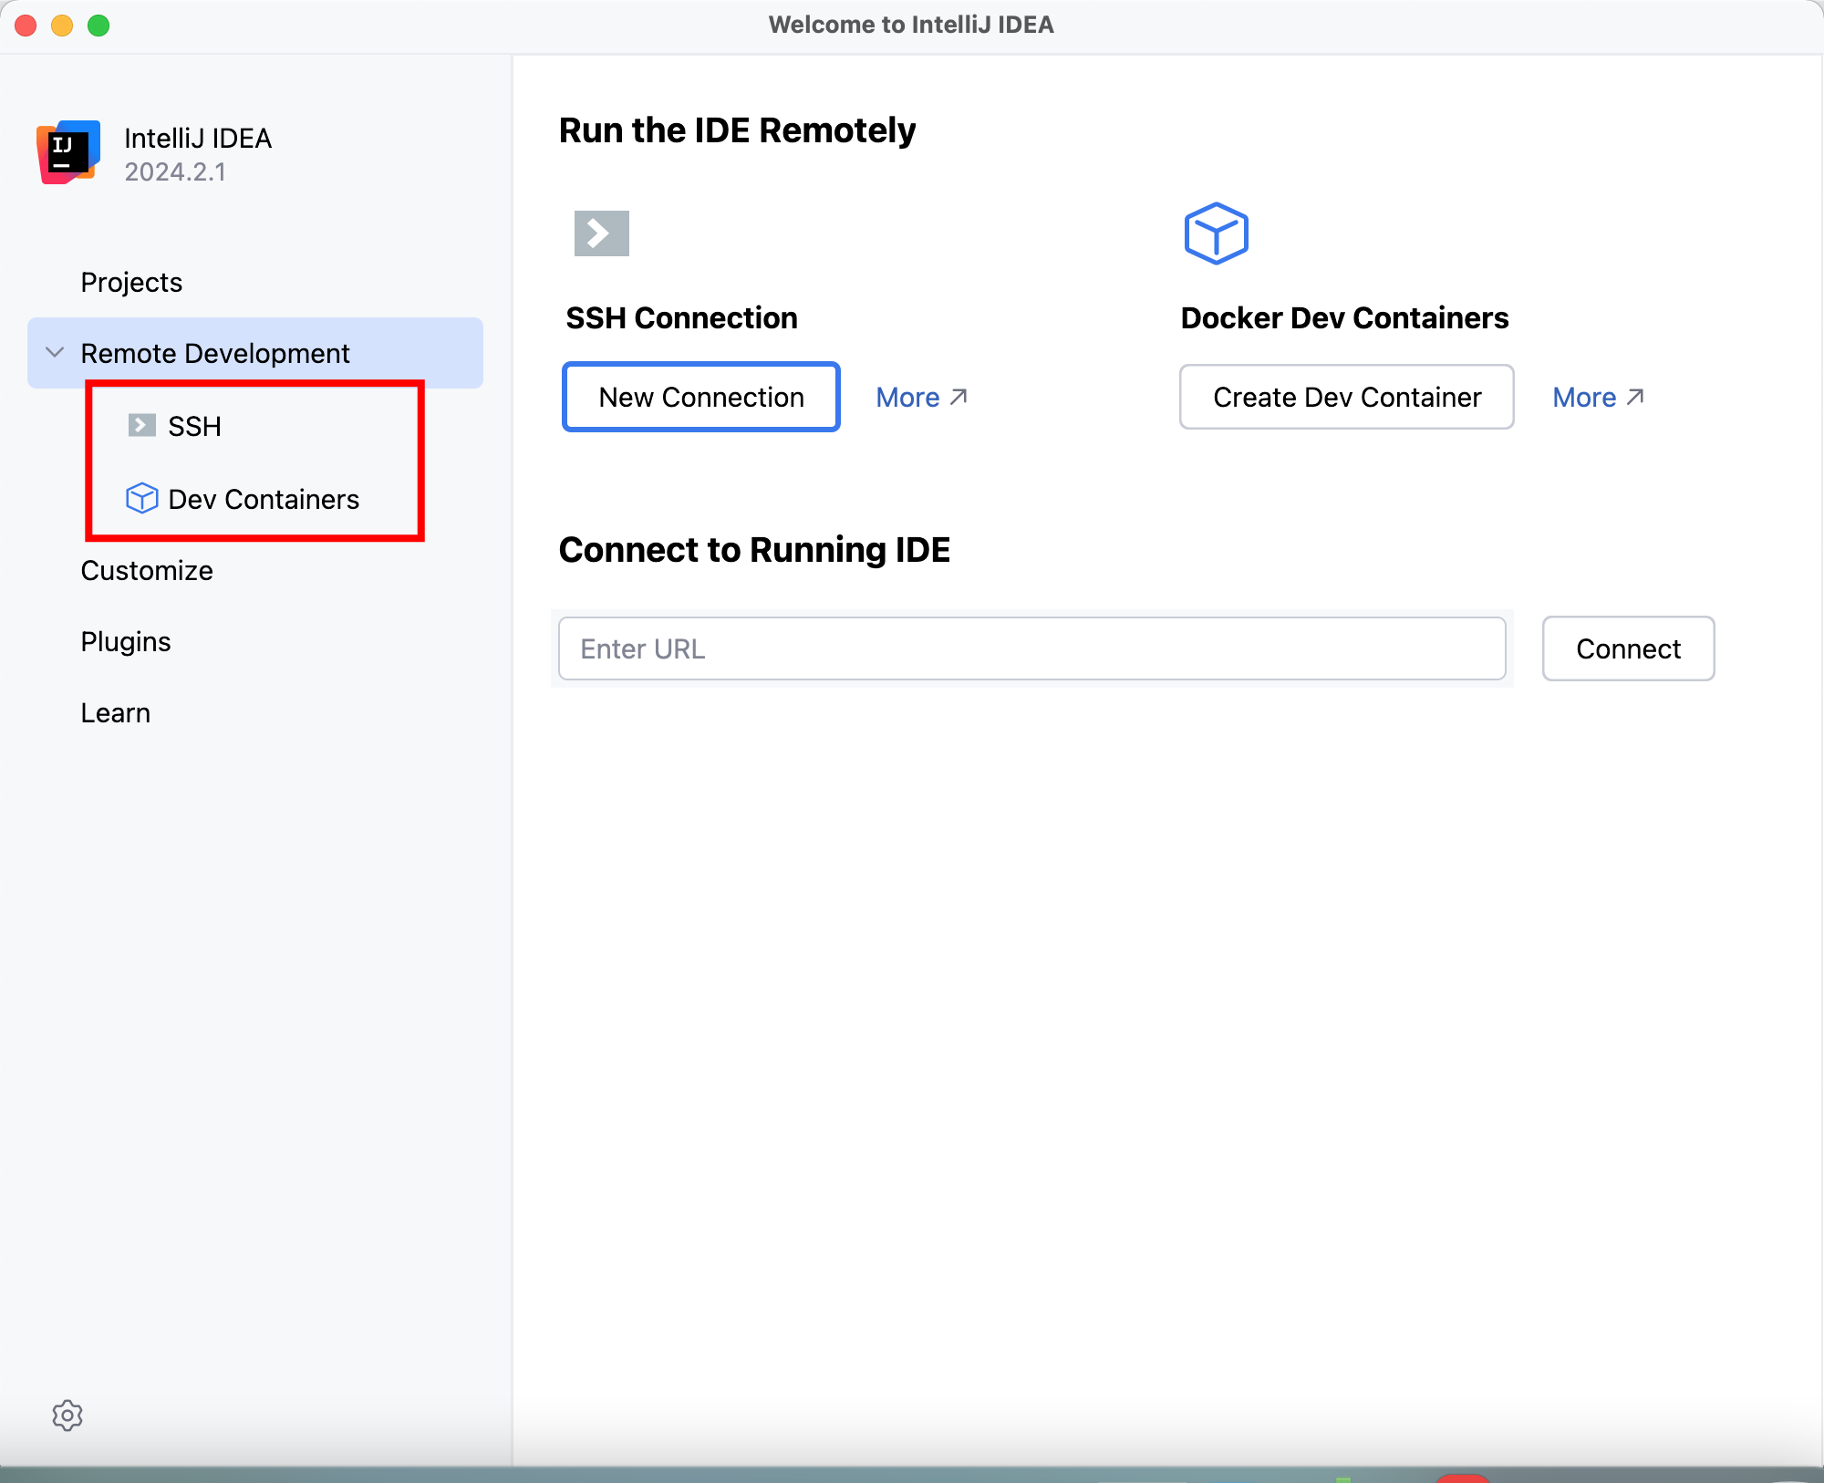This screenshot has width=1824, height=1483.
Task: Open the Plugins menu item
Action: (127, 640)
